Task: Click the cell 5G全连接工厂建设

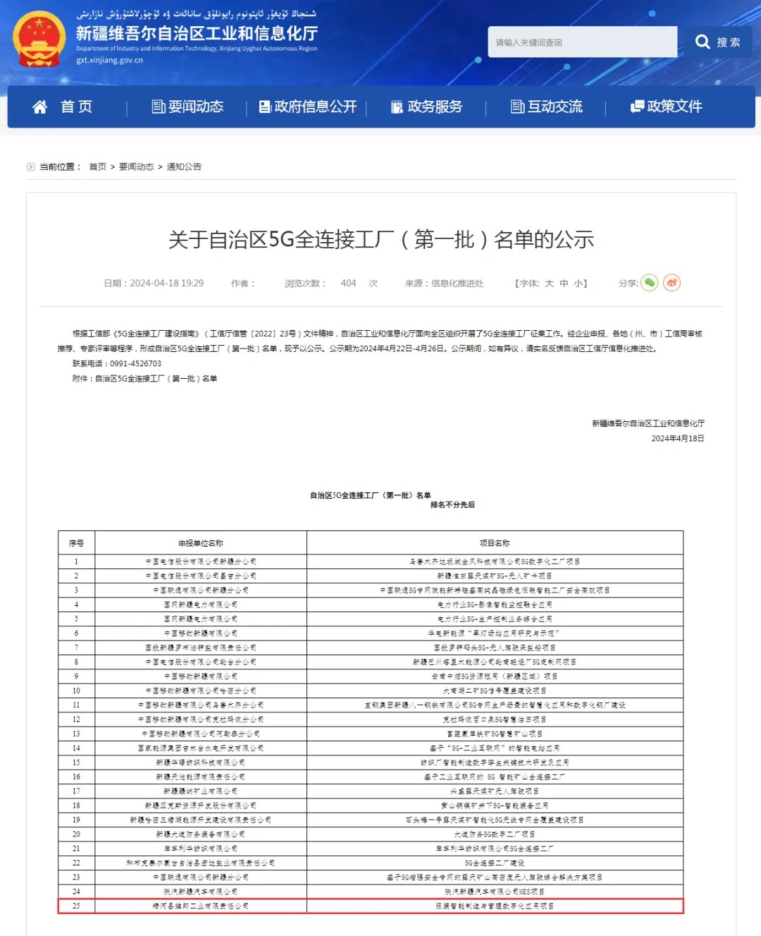Action: pos(495,863)
